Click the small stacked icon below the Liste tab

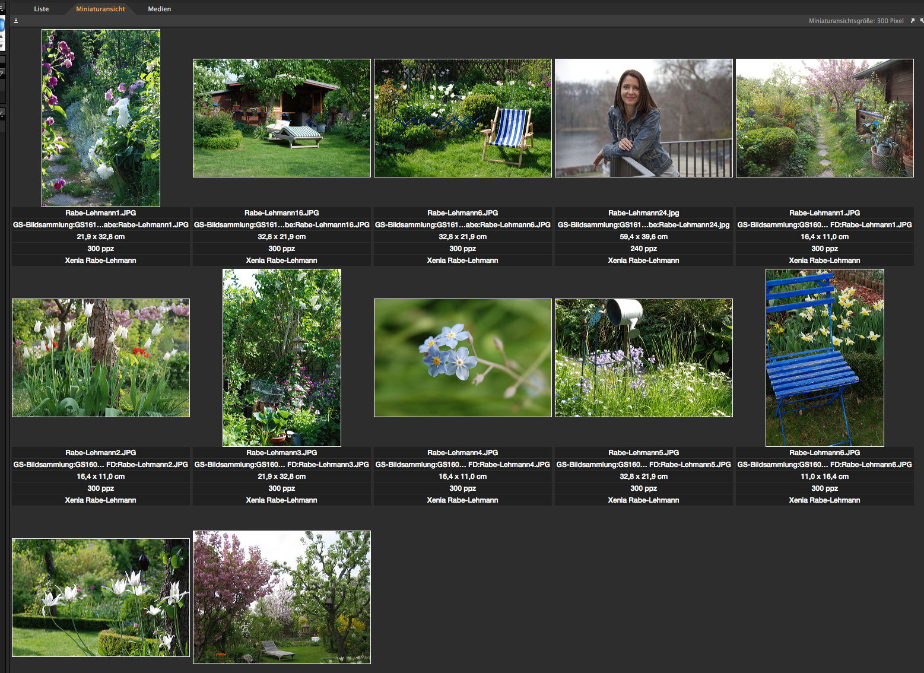16,21
